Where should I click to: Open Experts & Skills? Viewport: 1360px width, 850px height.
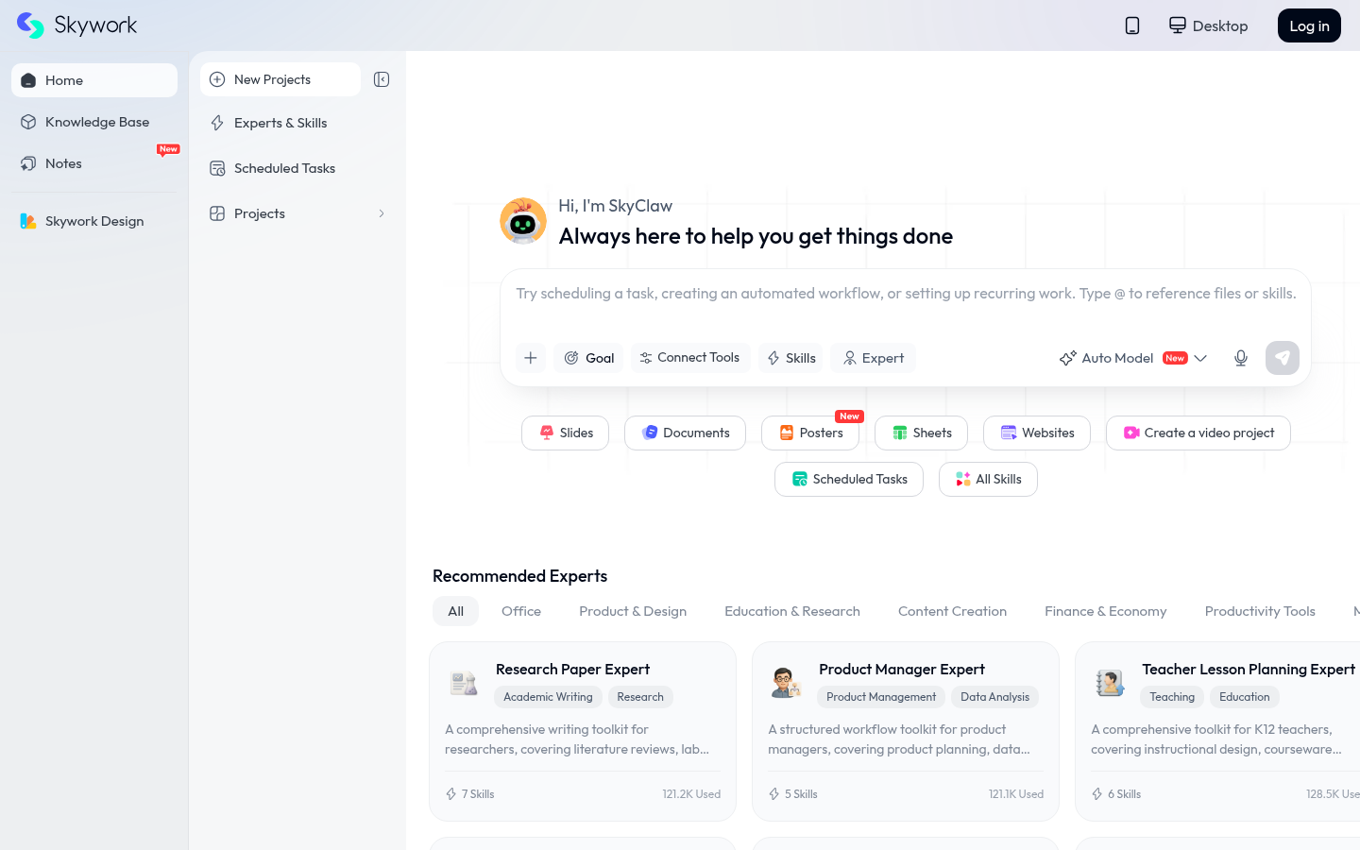click(x=297, y=123)
